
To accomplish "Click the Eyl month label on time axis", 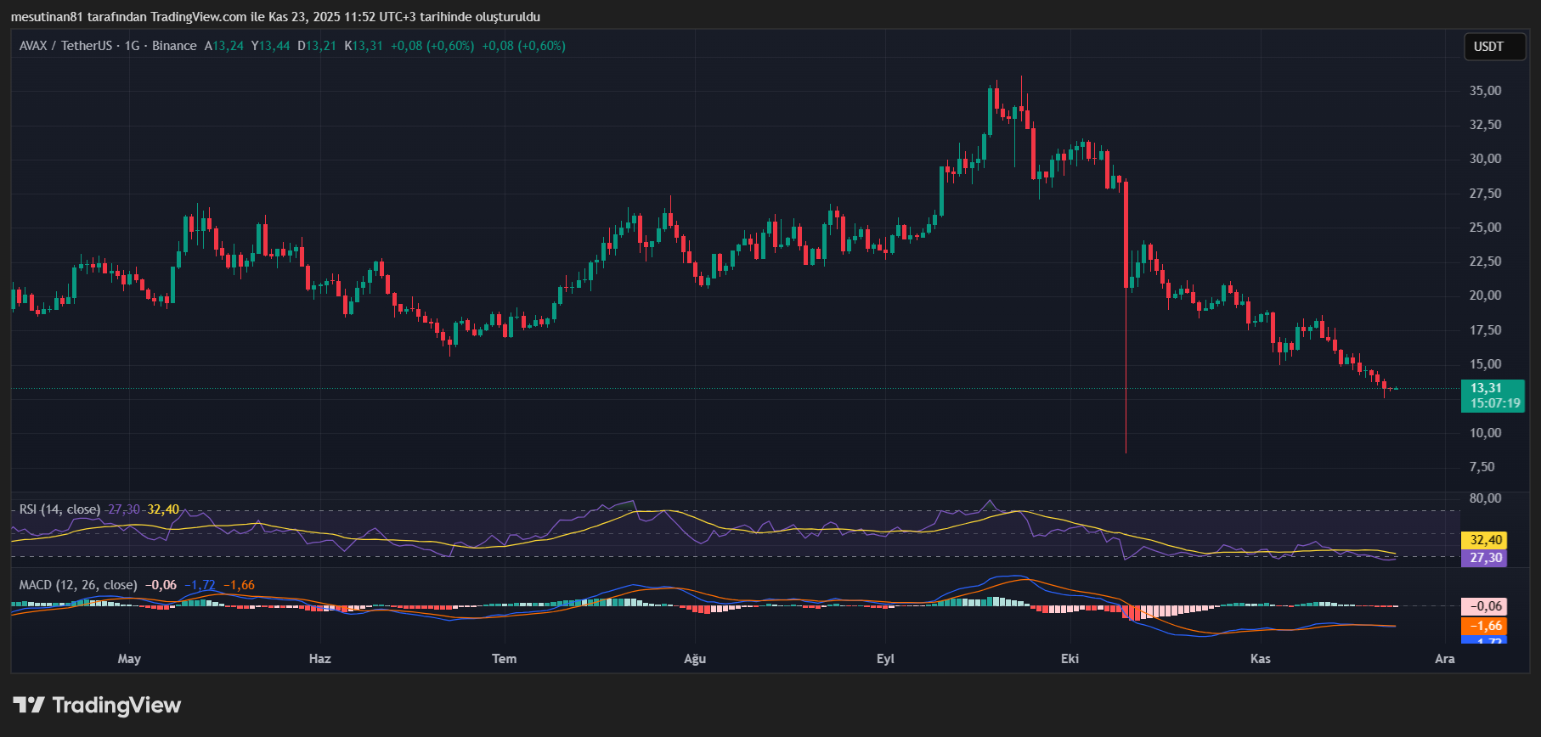I will 885,659.
